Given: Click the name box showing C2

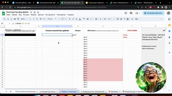Looking at the screenshot, I should pos(5,23).
